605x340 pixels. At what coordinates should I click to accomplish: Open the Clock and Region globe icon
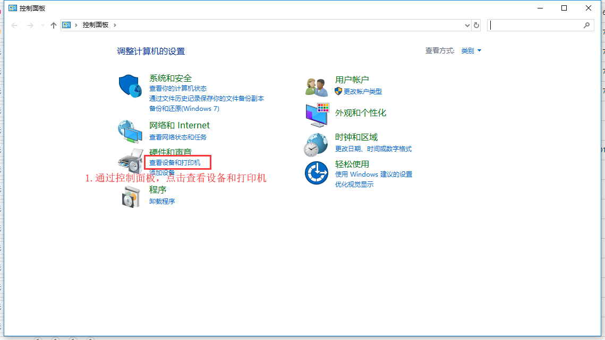click(316, 145)
